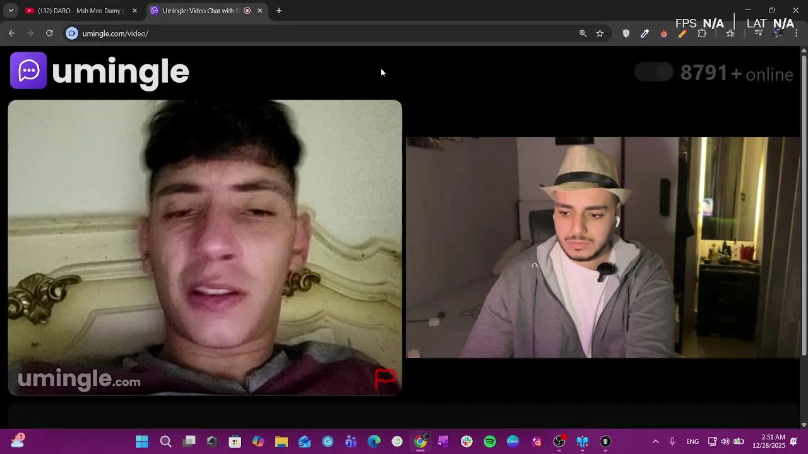Viewport: 808px width, 454px height.
Task: Open Microsoft Teams from the taskbar
Action: click(351, 441)
